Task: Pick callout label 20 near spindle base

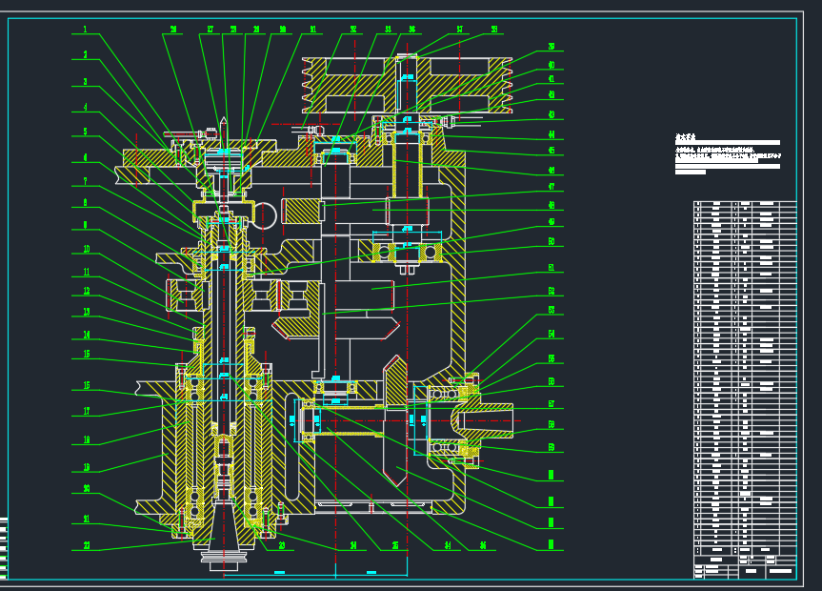Action: pos(87,489)
